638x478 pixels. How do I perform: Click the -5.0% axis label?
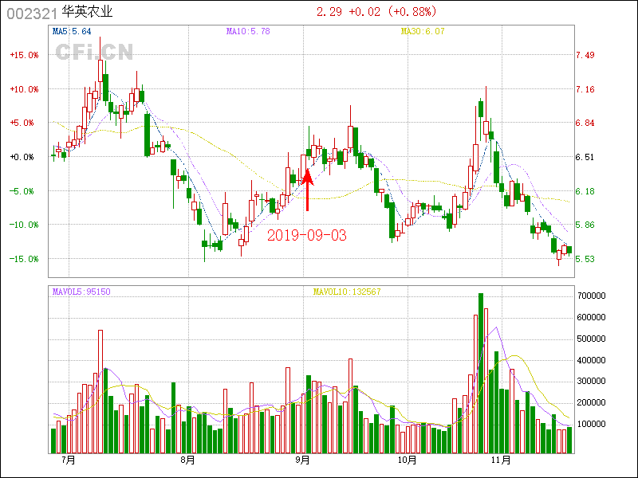click(22, 191)
